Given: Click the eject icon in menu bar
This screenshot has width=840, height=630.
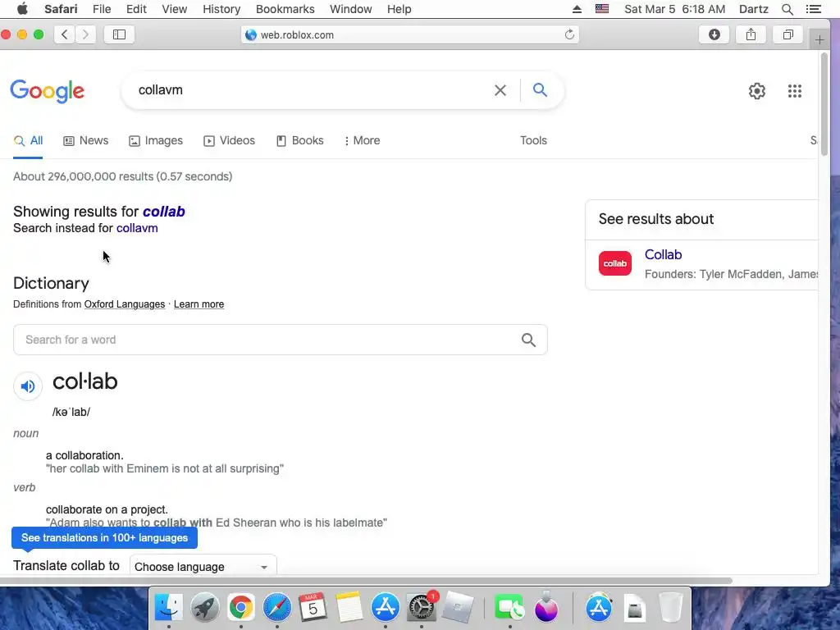Looking at the screenshot, I should click(x=577, y=9).
